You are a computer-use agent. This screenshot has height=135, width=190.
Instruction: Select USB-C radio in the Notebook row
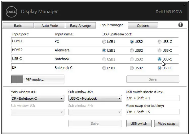(x=159, y=59)
